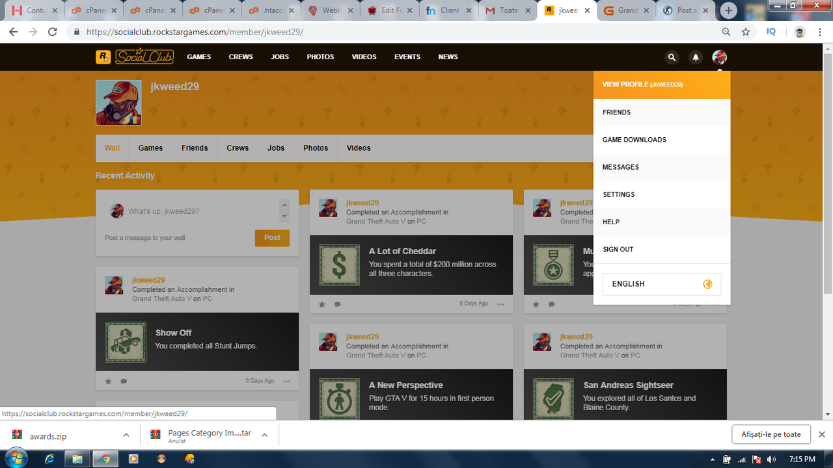Open VIDEOS in the top navigation
The width and height of the screenshot is (833, 468).
pos(364,57)
